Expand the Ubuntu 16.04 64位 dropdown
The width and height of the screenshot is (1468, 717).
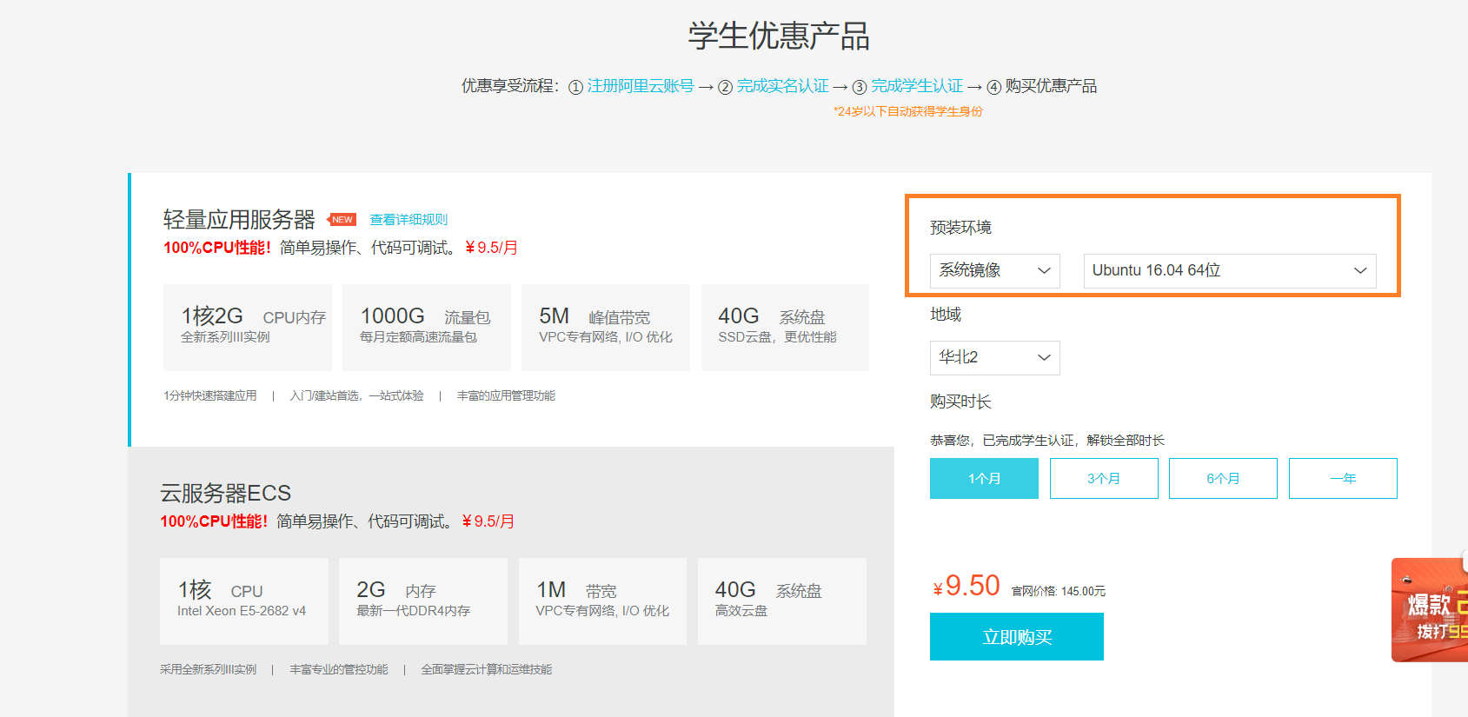(x=1230, y=271)
